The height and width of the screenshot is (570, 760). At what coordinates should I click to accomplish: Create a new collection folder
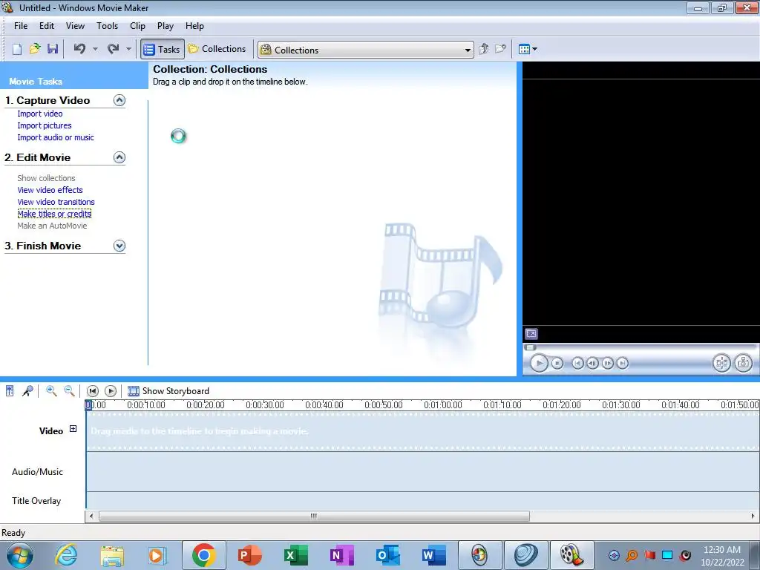coord(500,49)
